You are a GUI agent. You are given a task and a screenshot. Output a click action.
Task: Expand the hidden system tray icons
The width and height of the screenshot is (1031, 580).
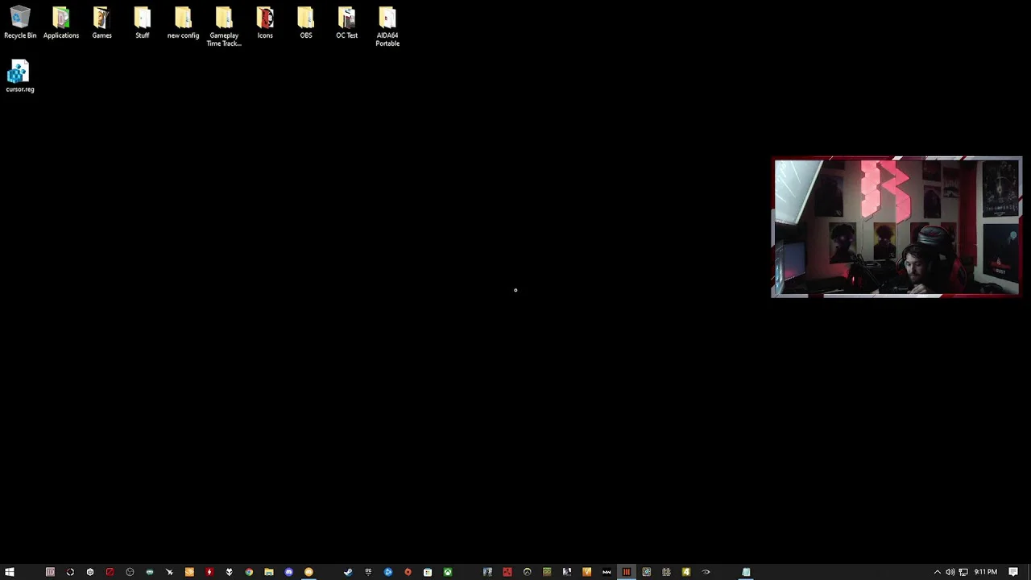pos(937,572)
